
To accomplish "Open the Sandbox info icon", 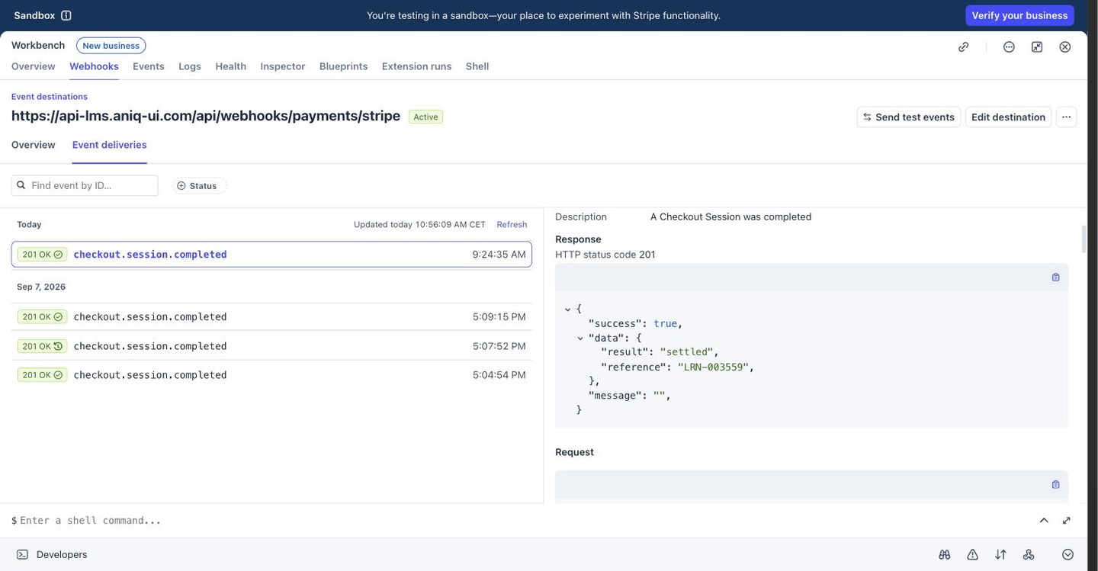I will click(x=66, y=15).
